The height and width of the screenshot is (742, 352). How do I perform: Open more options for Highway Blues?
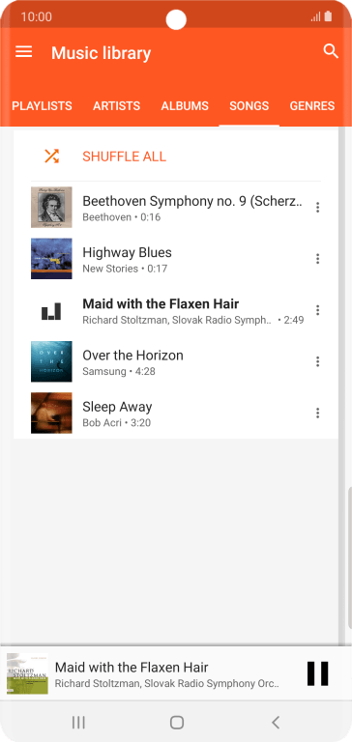coord(317,259)
